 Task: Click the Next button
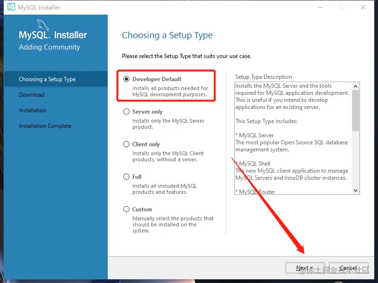[305, 268]
